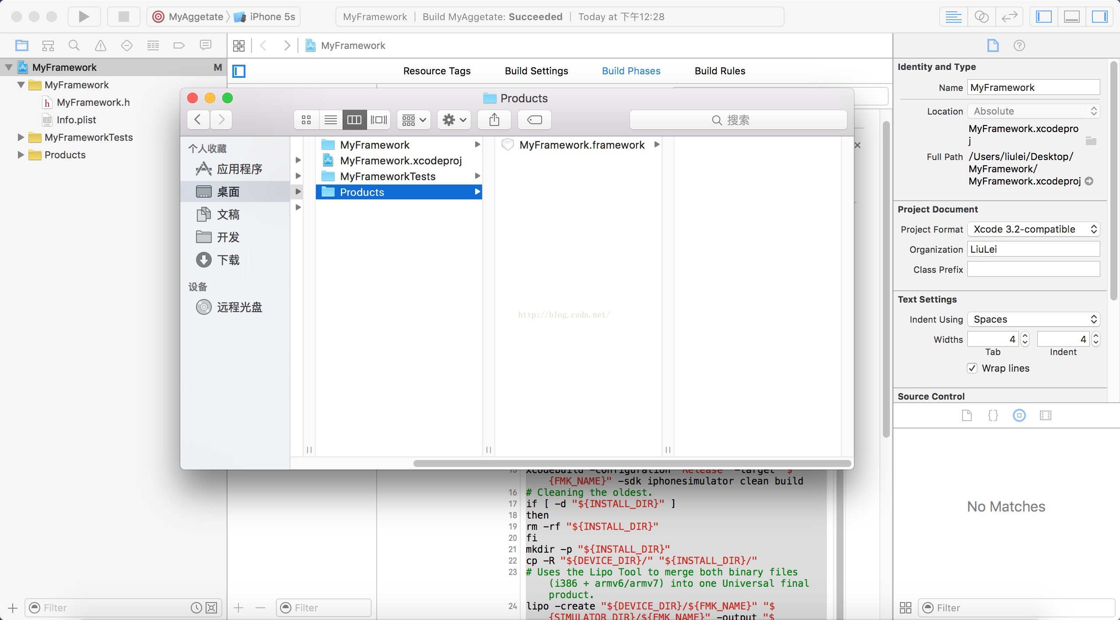Open the Test navigator
The height and width of the screenshot is (620, 1120).
pyautogui.click(x=127, y=45)
